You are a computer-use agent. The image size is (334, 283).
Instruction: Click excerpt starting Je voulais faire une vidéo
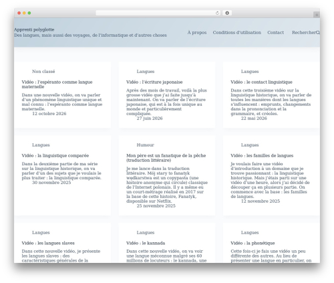click(271, 180)
